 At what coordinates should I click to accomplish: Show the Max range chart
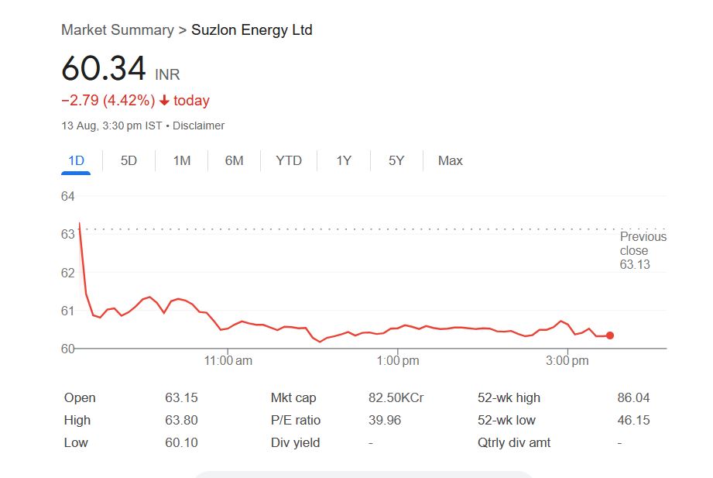point(450,161)
